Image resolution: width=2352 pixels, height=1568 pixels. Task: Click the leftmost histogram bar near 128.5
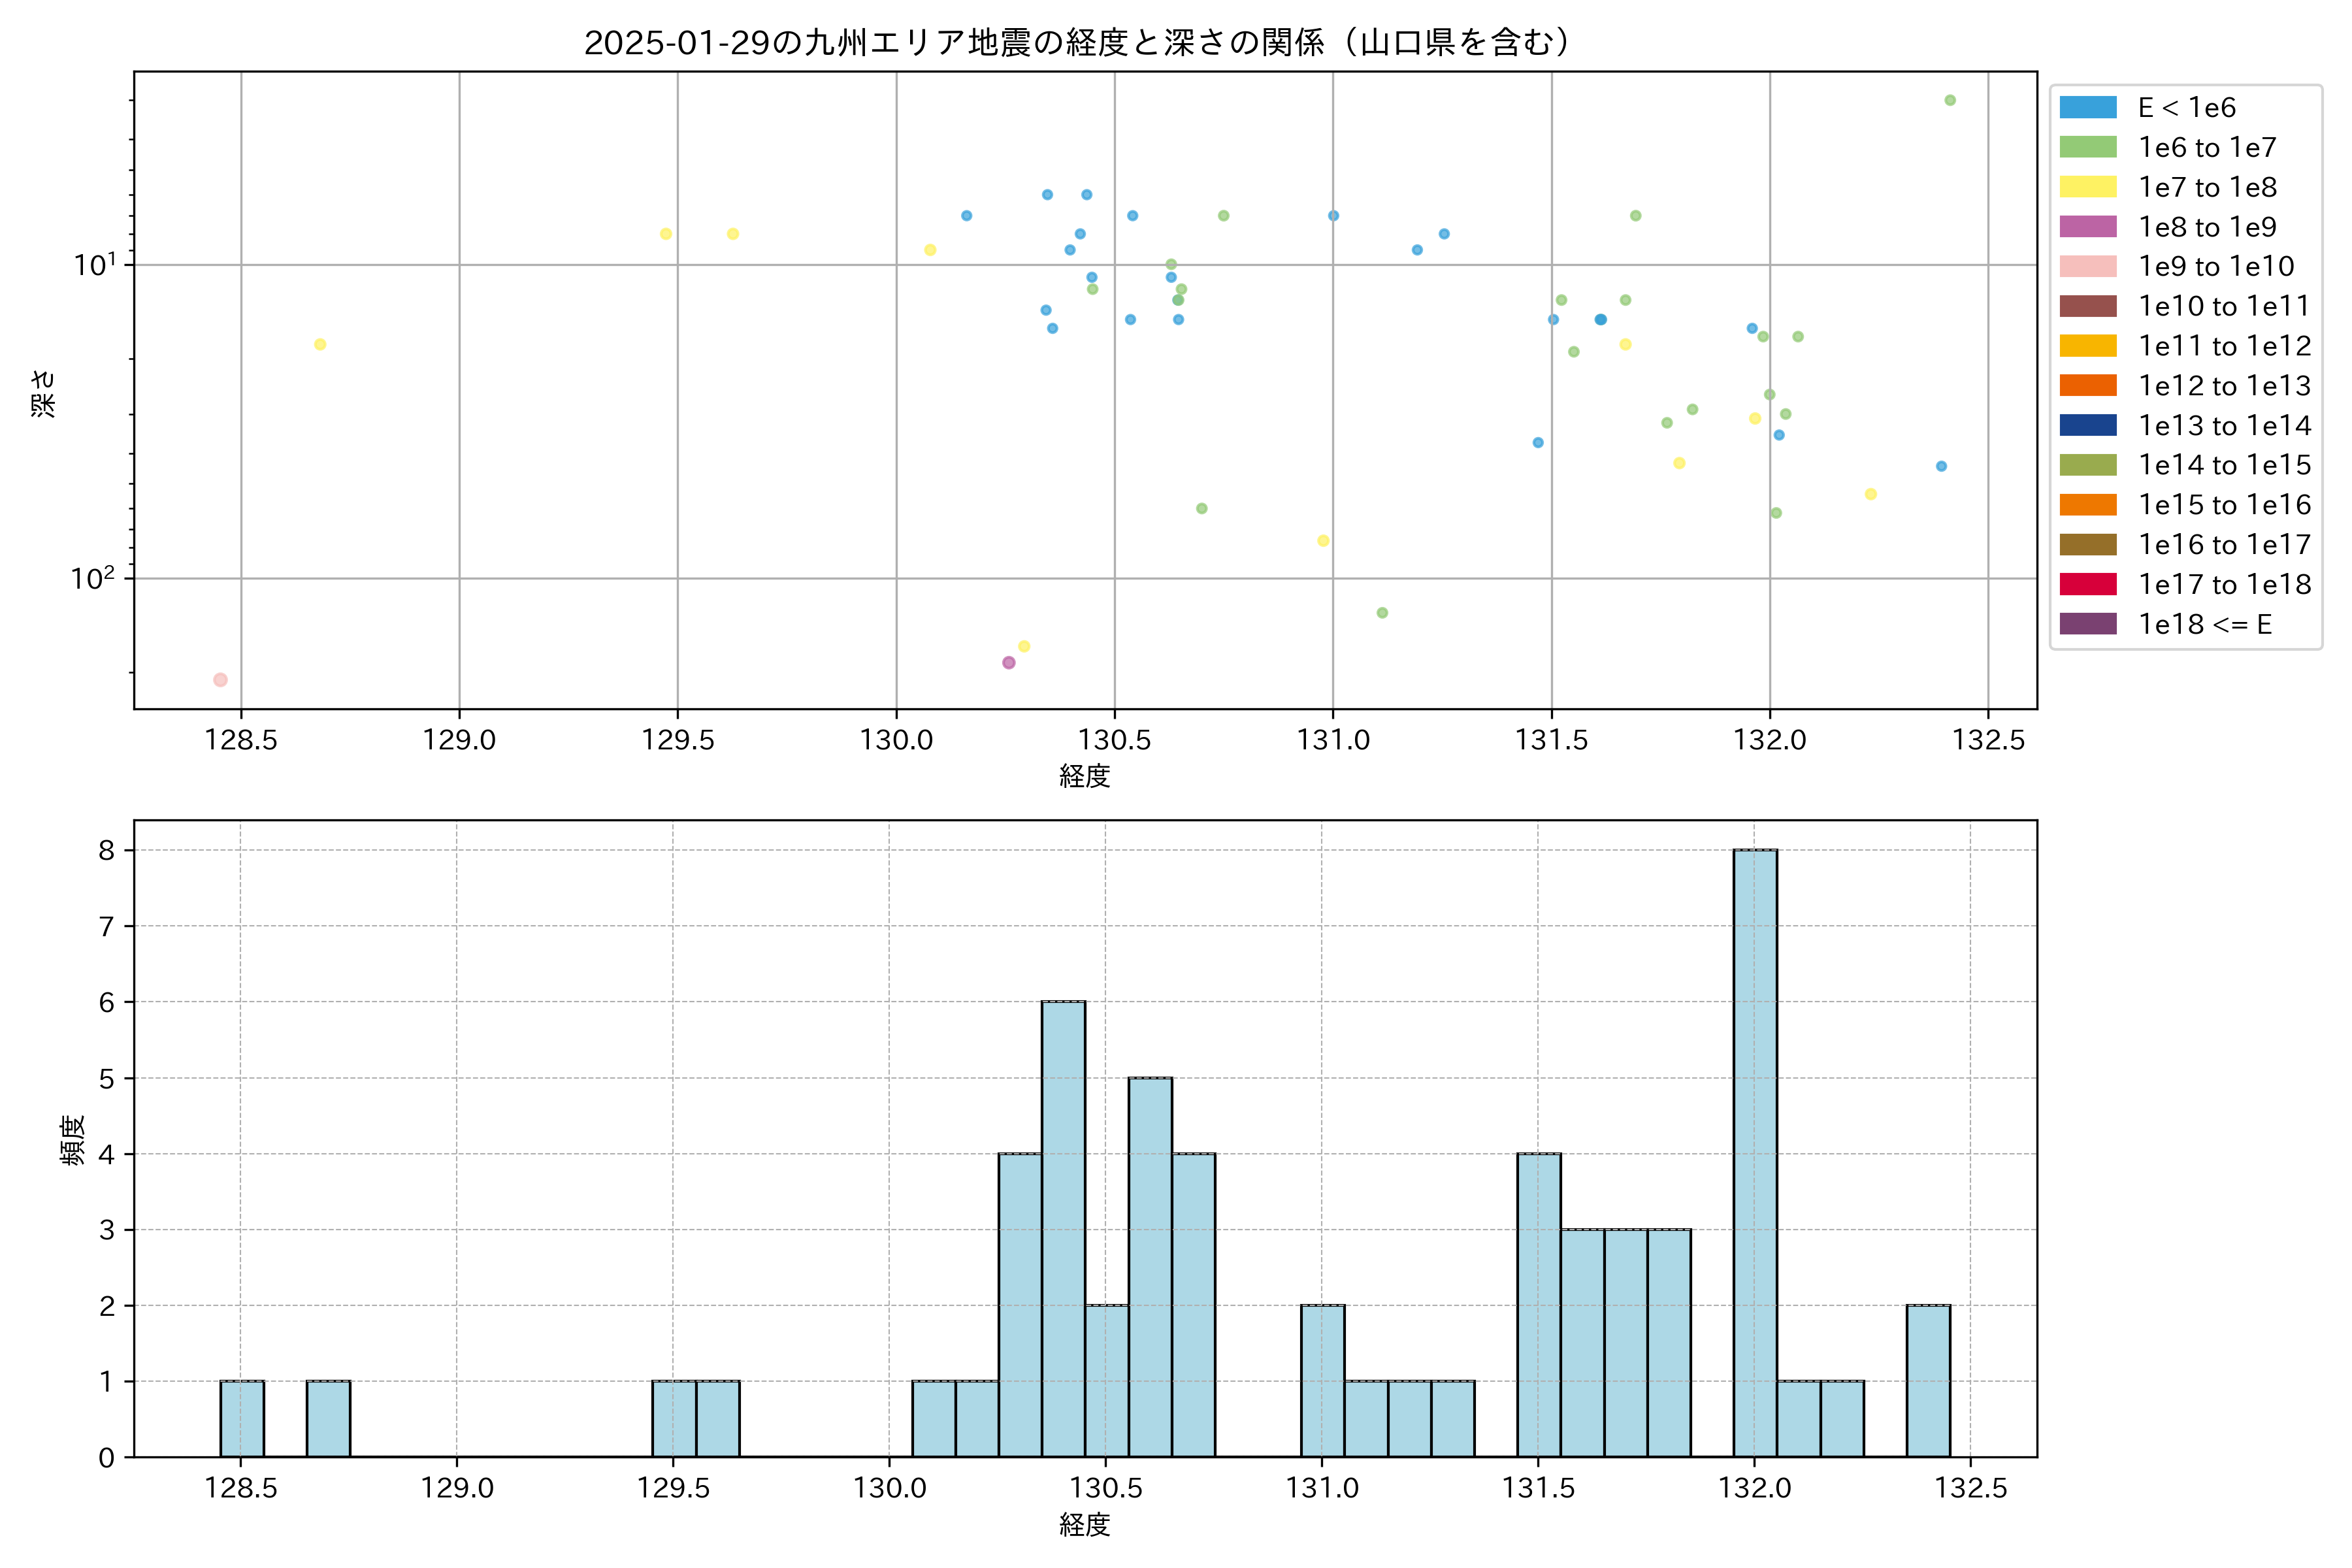242,1418
